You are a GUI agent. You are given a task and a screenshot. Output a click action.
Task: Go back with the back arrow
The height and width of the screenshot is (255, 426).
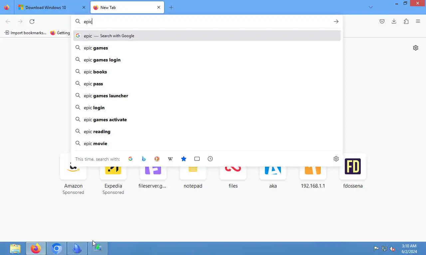pos(8,22)
